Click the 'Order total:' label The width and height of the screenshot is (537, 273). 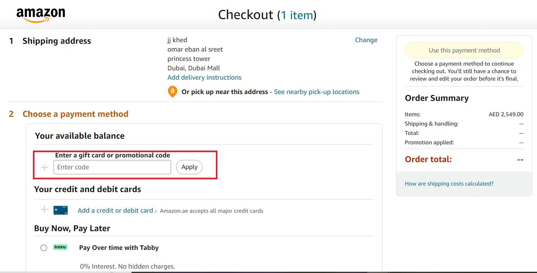click(x=428, y=159)
